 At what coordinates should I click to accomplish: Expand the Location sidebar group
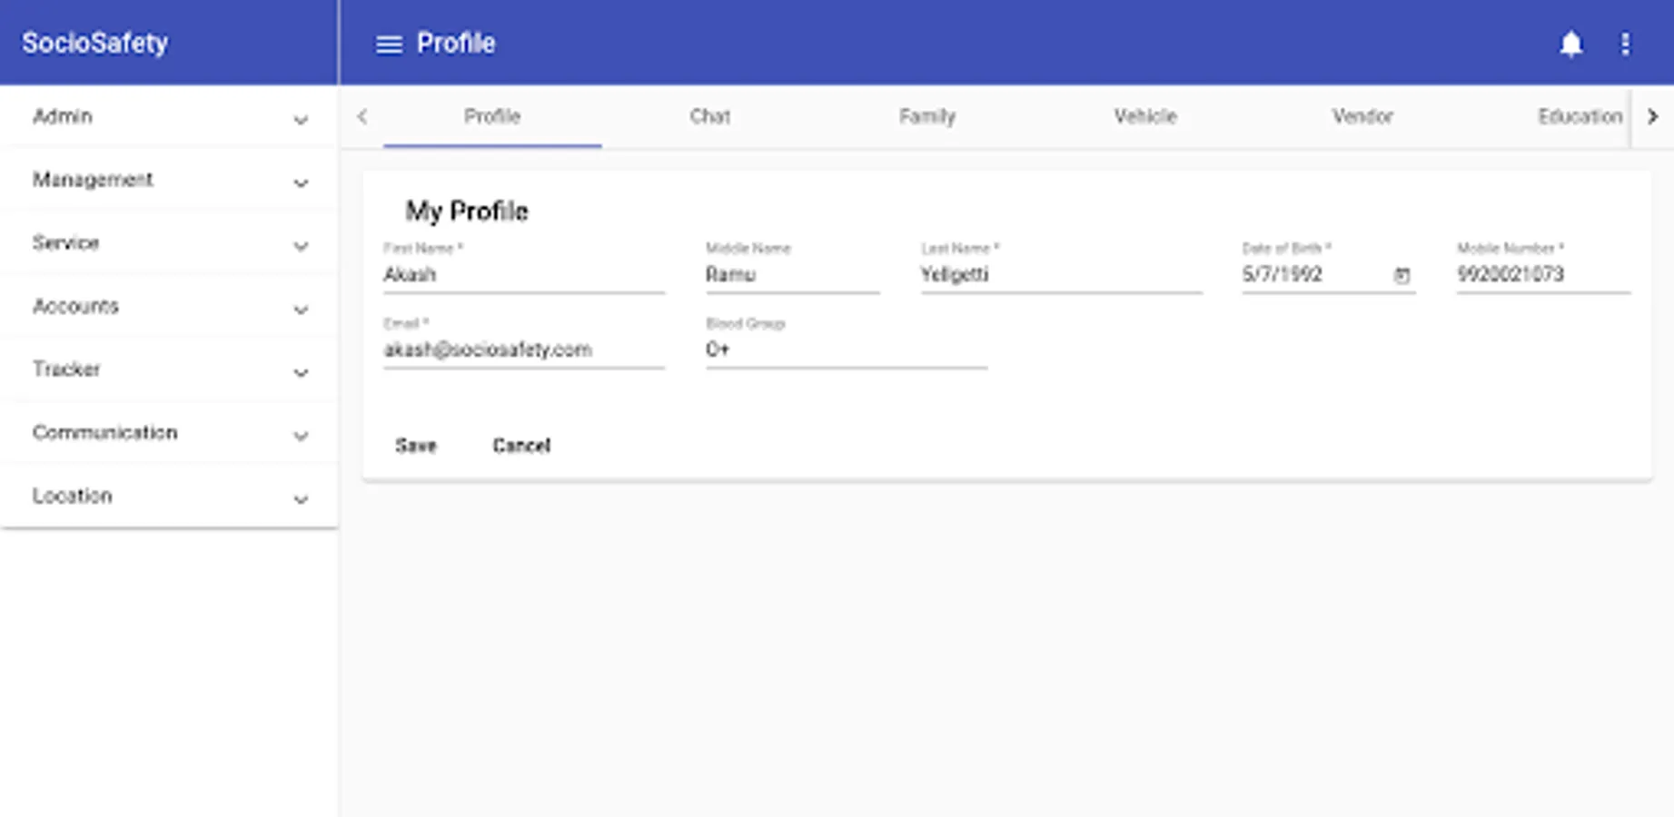pos(169,497)
